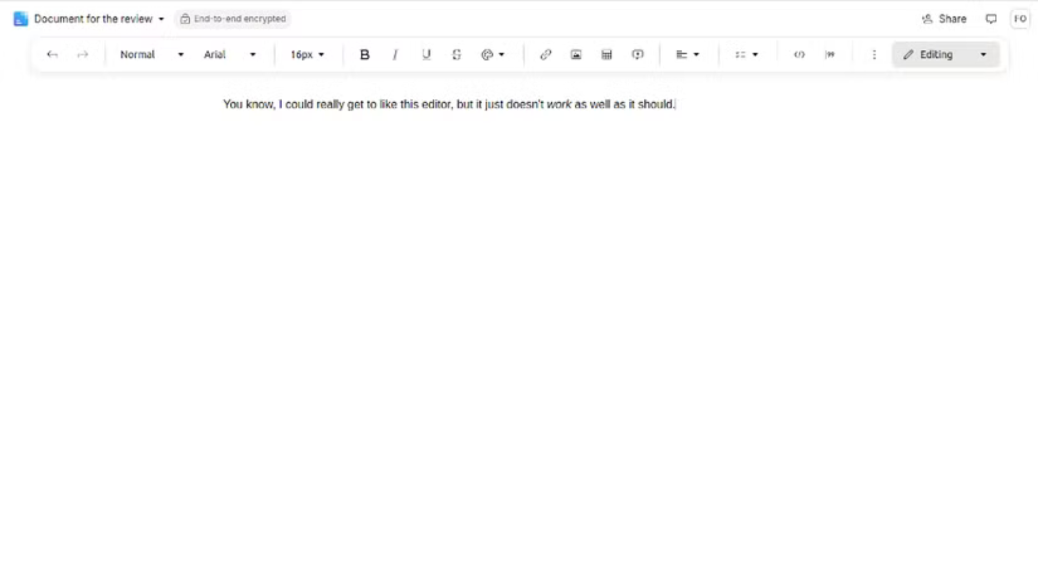Add a comment from the toolbar
The width and height of the screenshot is (1038, 584).
coord(637,55)
